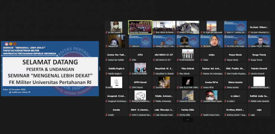The width and height of the screenshot is (275, 134).
Task: Click name label 'Rayhan dwi Antawijaya'
Action: pyautogui.click(x=213, y=74)
